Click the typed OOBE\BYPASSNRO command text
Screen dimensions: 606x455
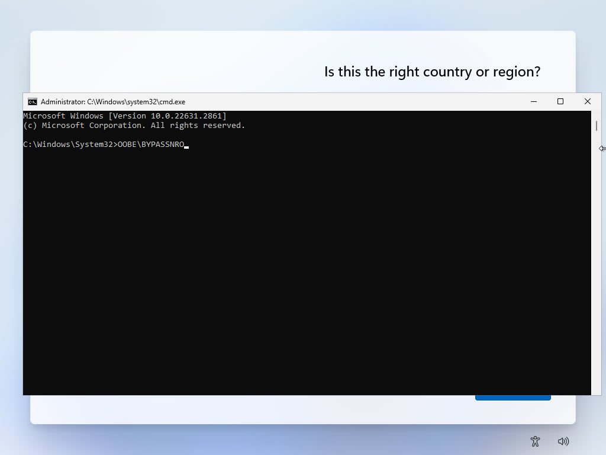pos(151,145)
